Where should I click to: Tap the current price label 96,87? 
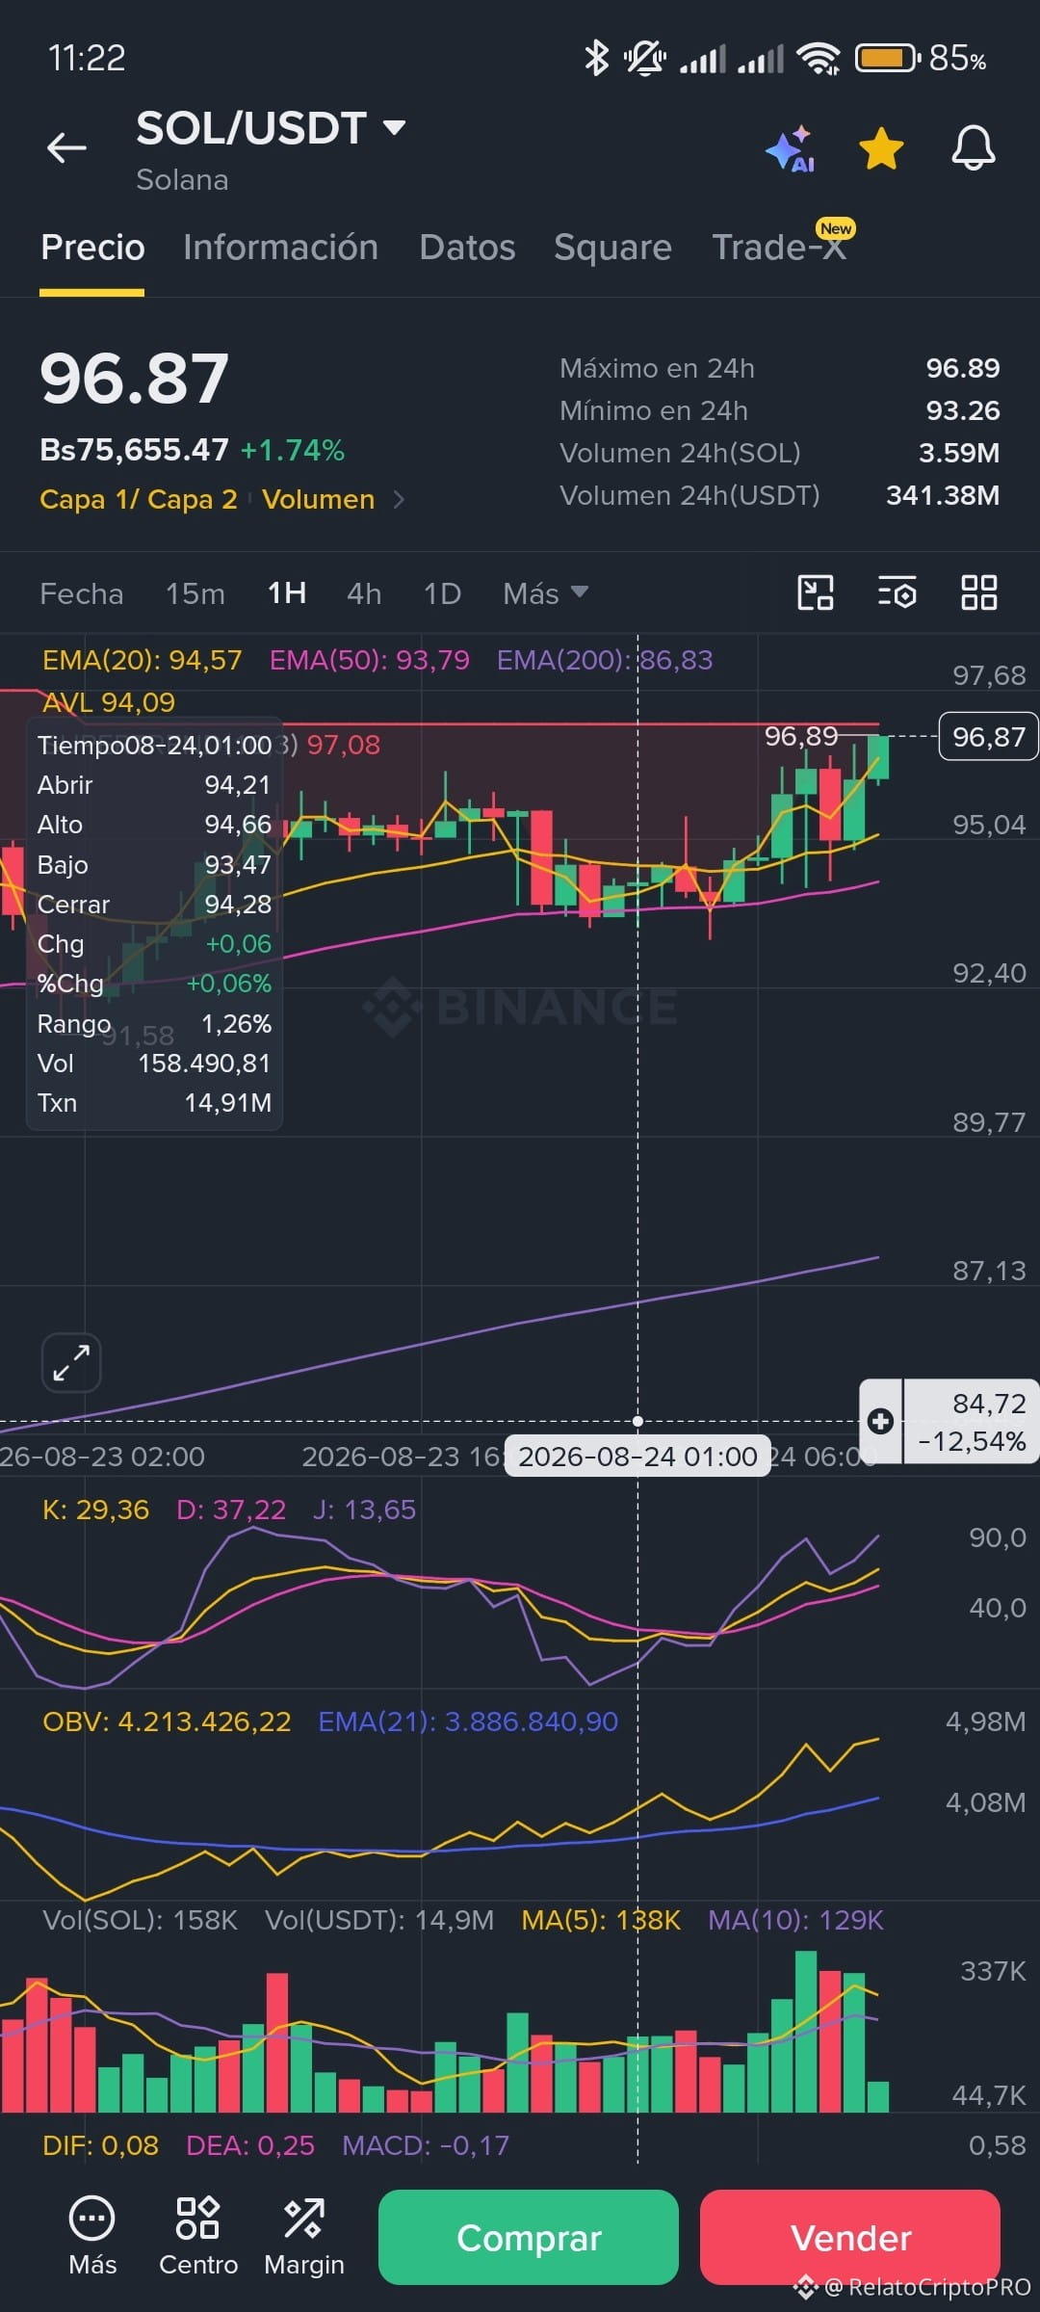click(988, 737)
